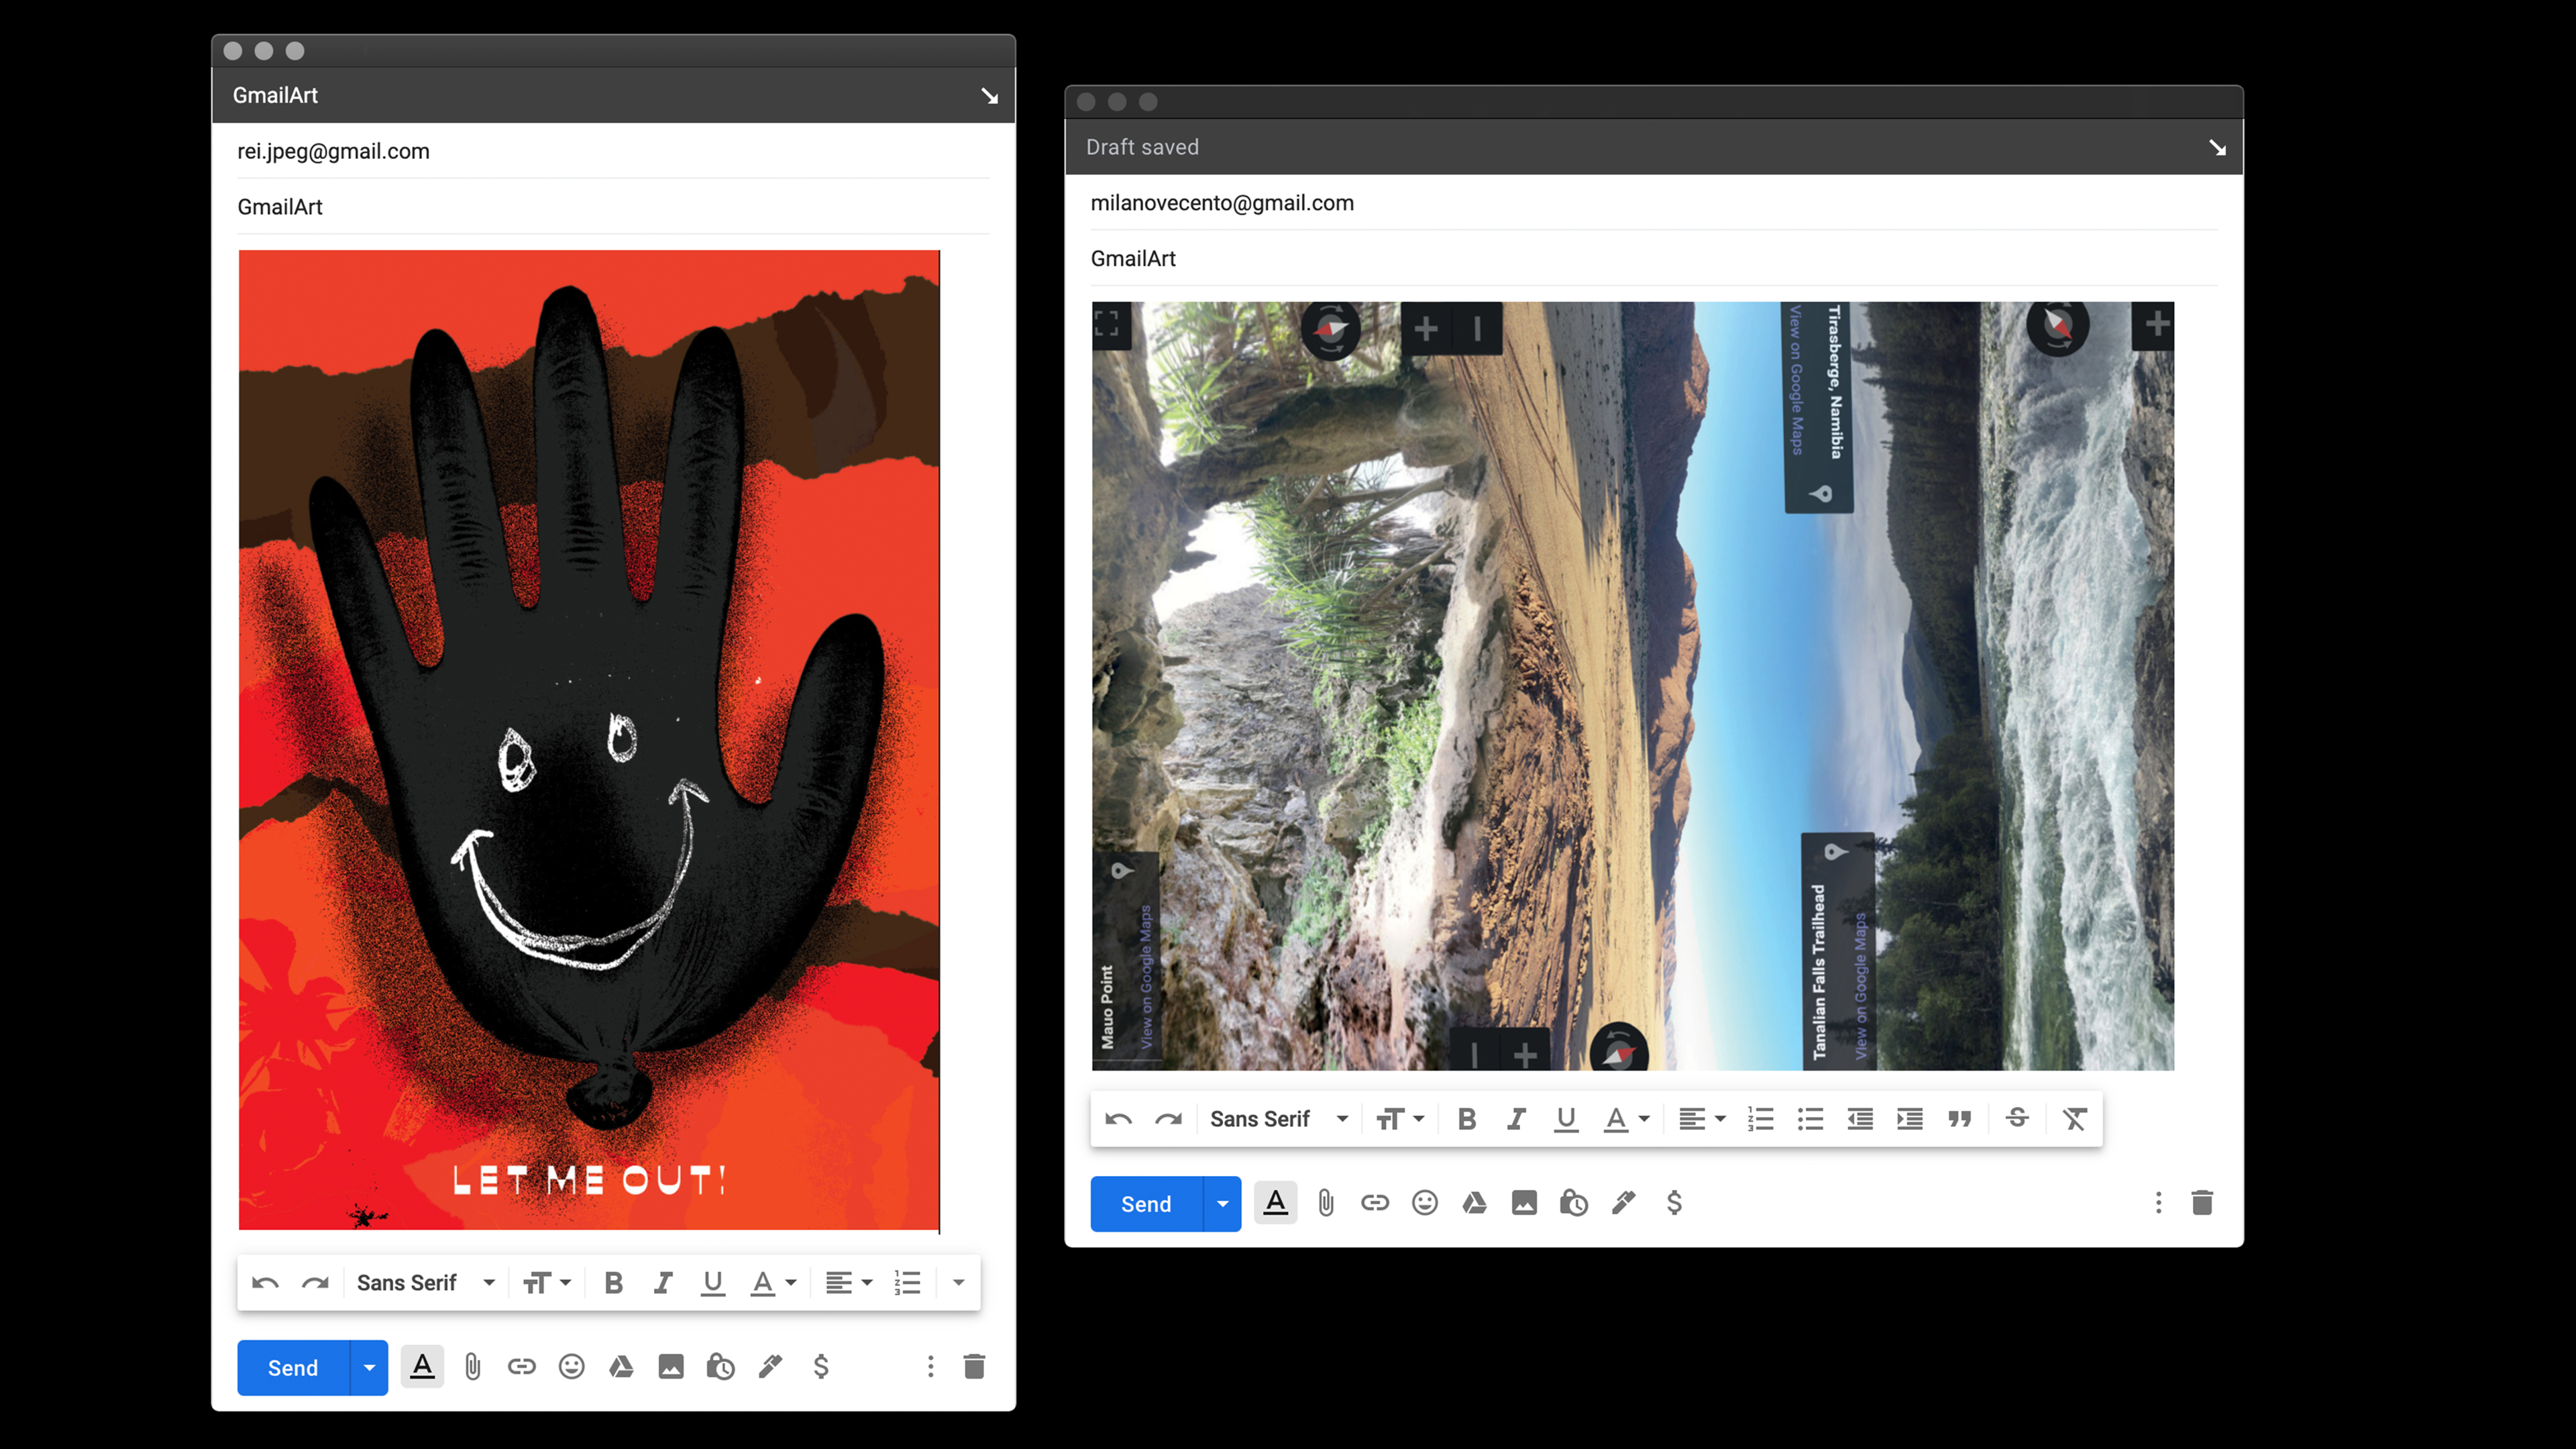Toggle bold in Draft saved toolbar
This screenshot has width=2576, height=1449.
tap(1467, 1118)
